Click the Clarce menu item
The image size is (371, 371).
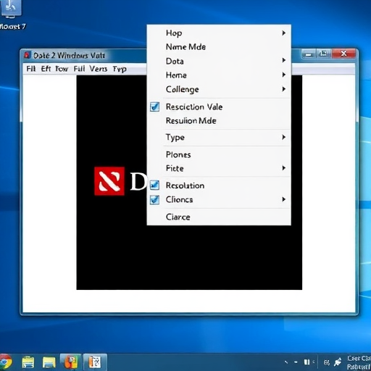pos(219,217)
